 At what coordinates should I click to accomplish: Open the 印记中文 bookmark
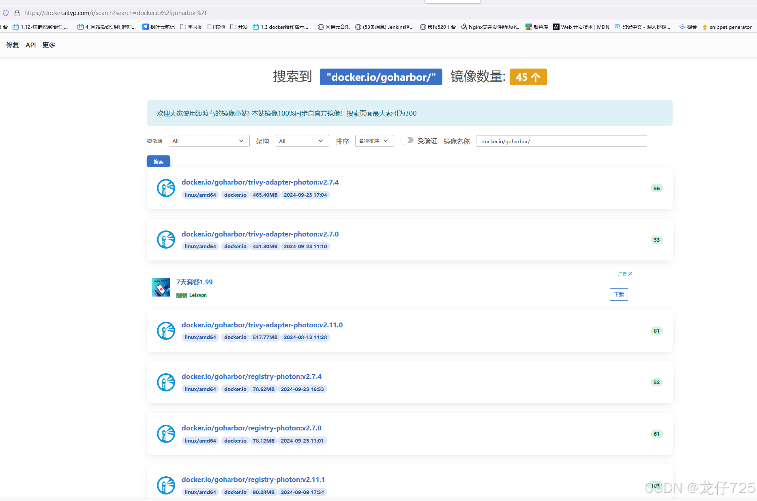[643, 27]
